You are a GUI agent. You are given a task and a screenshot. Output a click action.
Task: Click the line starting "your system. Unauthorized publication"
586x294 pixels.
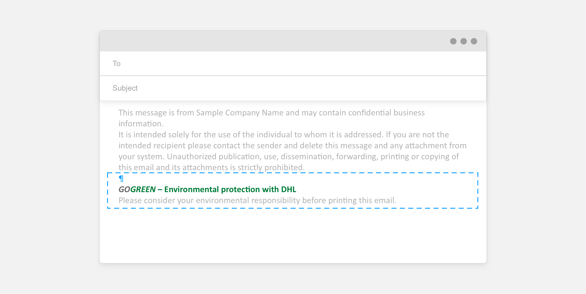point(288,157)
